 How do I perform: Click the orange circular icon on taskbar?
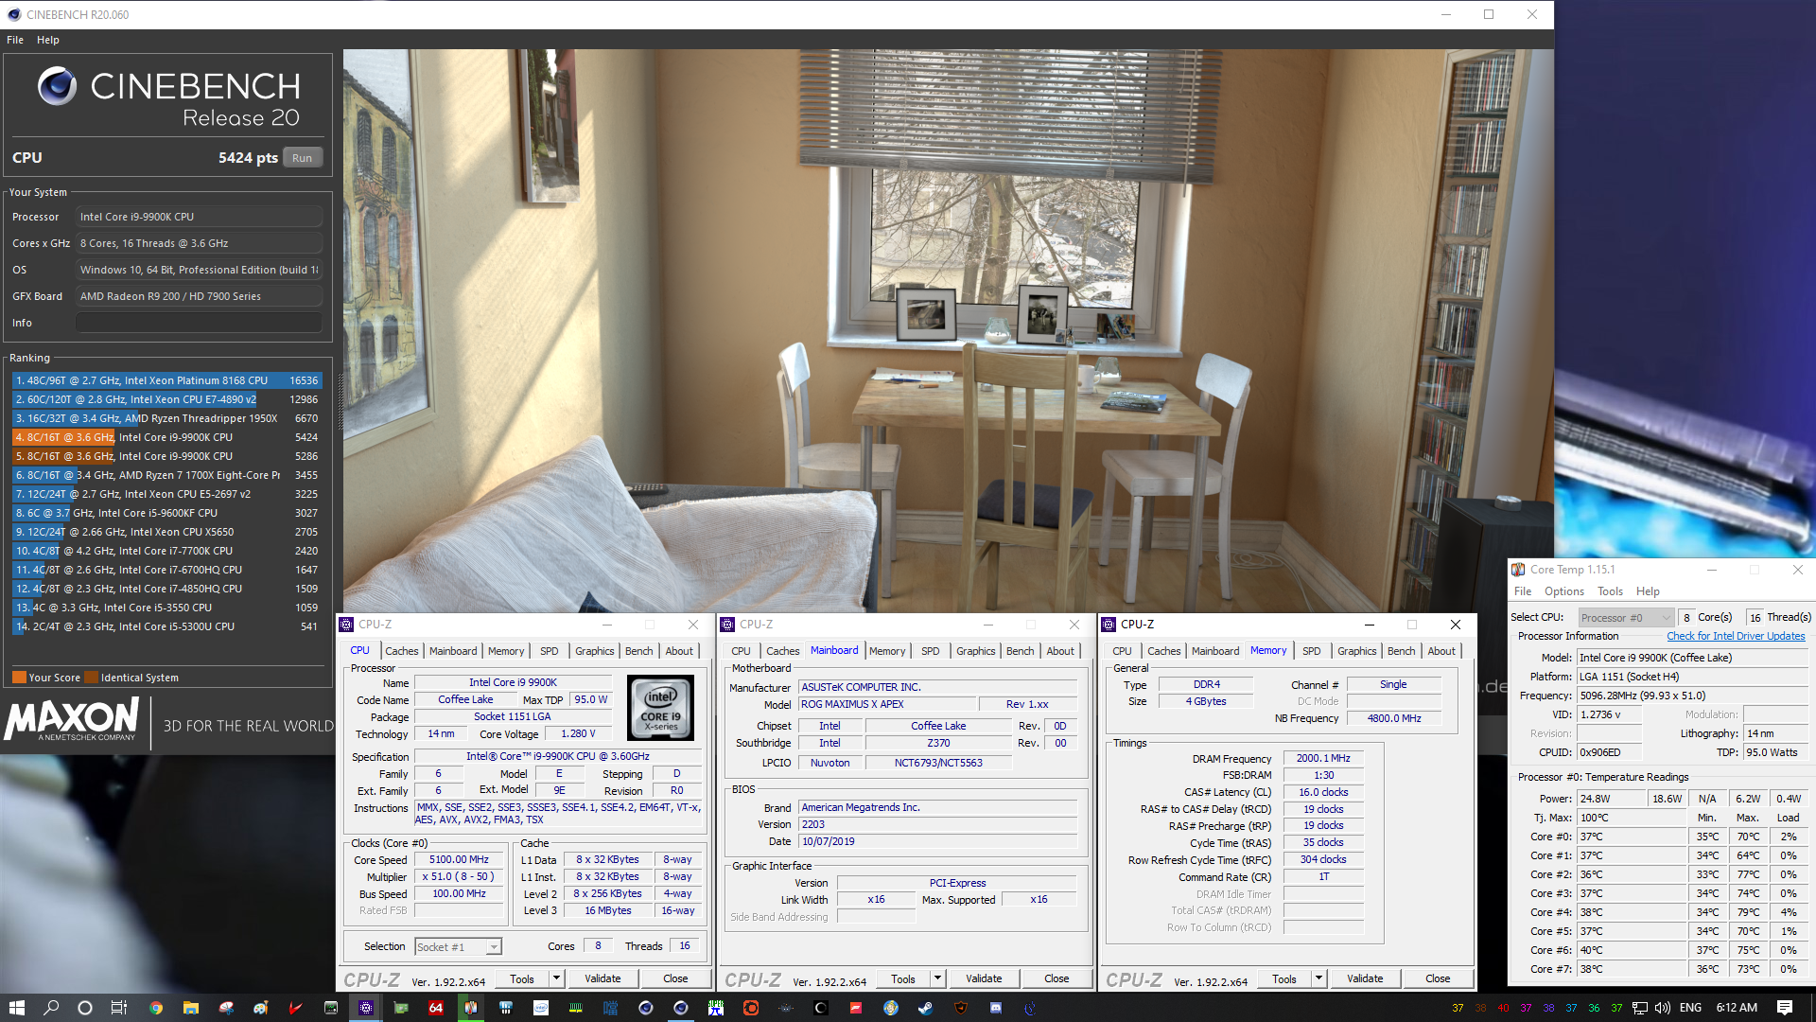[751, 1008]
